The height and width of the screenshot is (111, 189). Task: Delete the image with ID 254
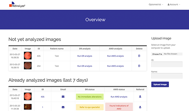point(139,66)
